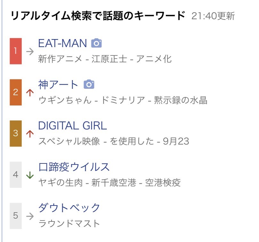
Task: Click the gray steady arrow at rank 1
Action: (30, 52)
